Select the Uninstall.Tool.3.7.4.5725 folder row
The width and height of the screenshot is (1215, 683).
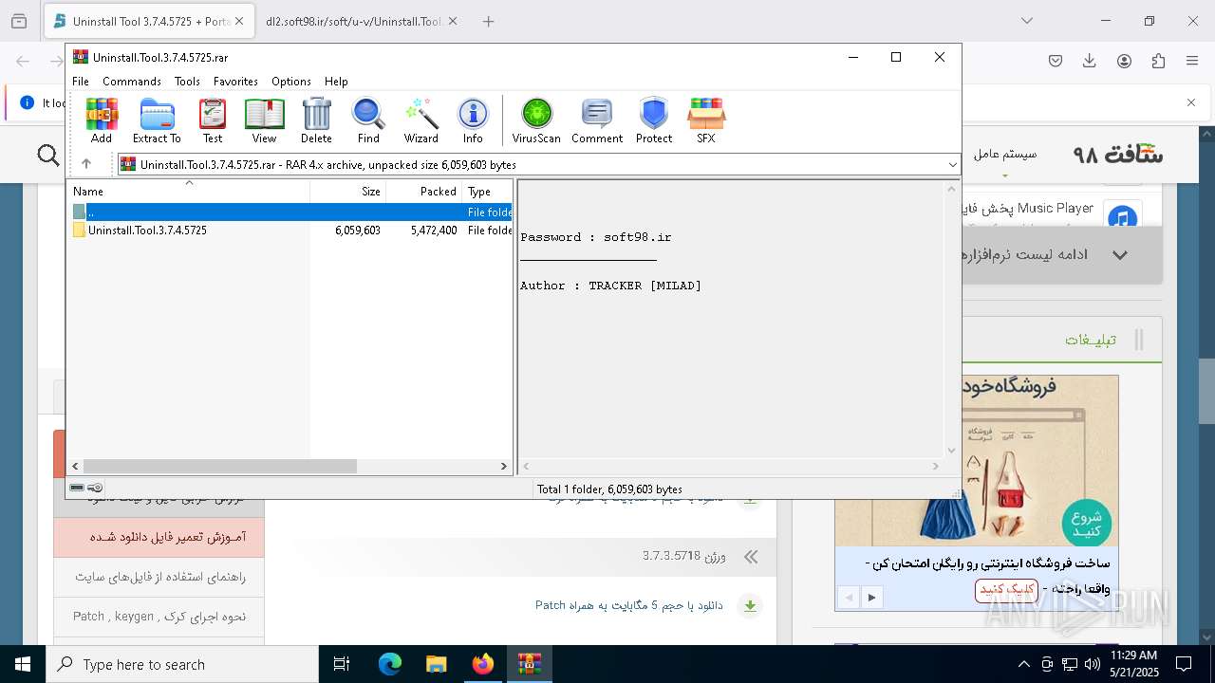pos(290,231)
